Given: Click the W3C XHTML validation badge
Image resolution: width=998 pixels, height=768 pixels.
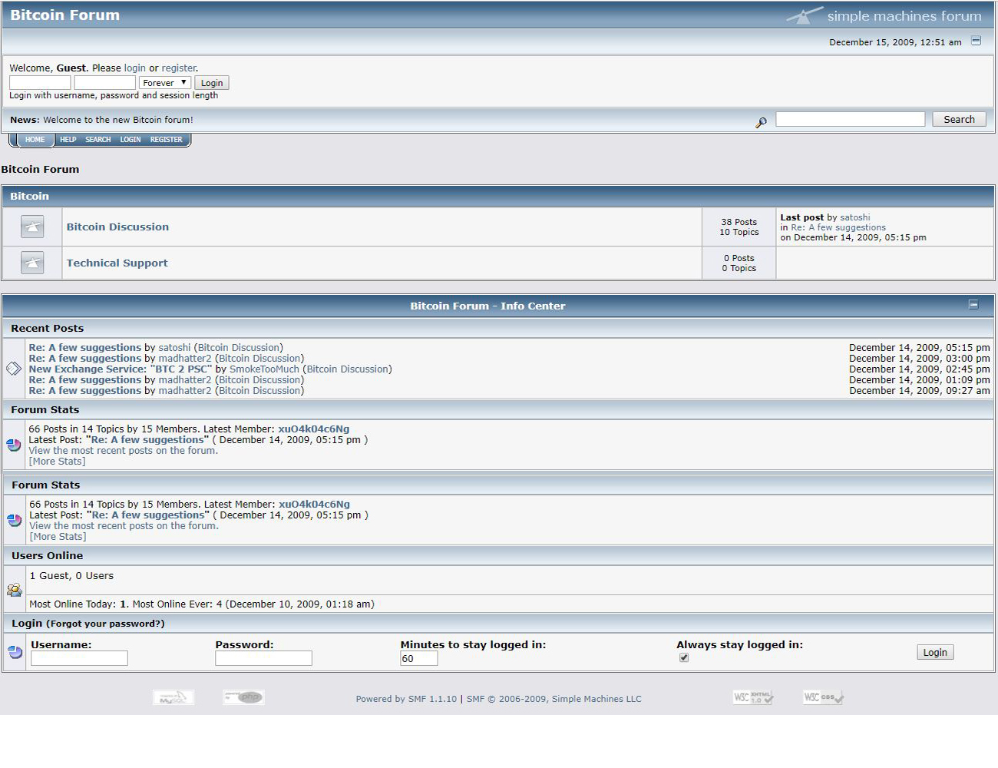Looking at the screenshot, I should [x=753, y=697].
